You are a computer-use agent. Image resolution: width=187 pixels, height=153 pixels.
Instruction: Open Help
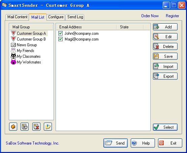pyautogui.click(x=143, y=143)
